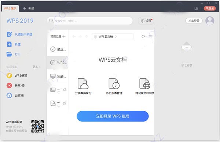Click the red 未登录 badge

(210, 8)
